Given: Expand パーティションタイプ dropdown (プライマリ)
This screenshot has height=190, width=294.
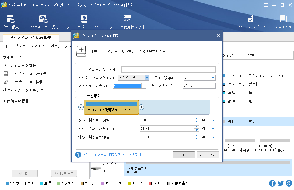Looking at the screenshot, I should [147, 78].
